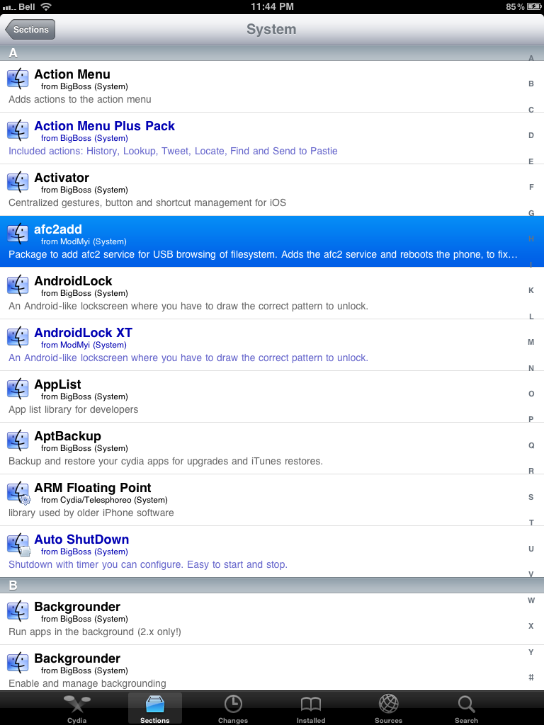Click 'Adds actions to the action menu' description
544x725 pixels.
(x=79, y=99)
